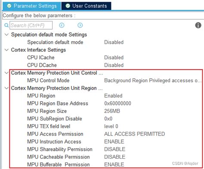The width and height of the screenshot is (204, 169).
Task: Click the search magnifier icon
Action: tap(6, 25)
